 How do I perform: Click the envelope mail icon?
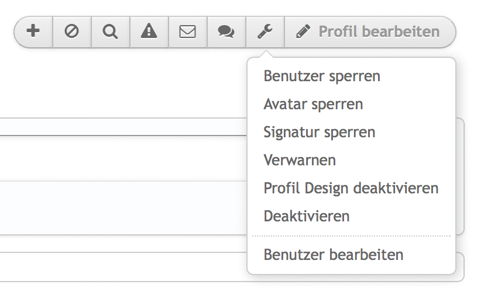click(187, 32)
